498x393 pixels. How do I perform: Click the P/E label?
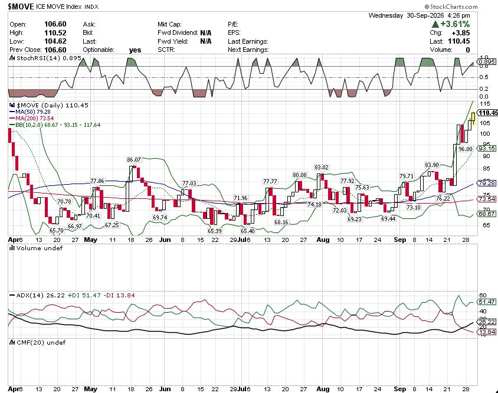[233, 24]
